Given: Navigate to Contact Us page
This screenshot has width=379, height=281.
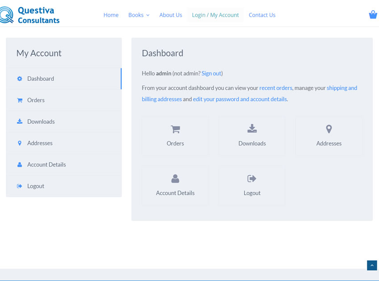Looking at the screenshot, I should [262, 15].
